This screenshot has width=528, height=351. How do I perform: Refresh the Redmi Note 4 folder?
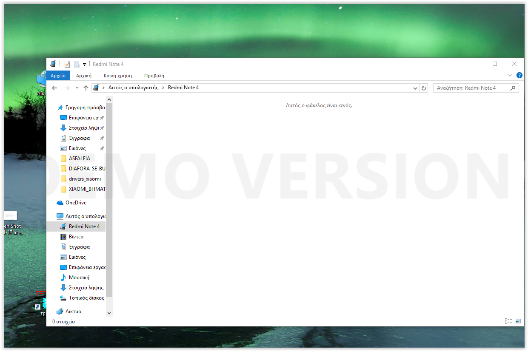(x=423, y=88)
